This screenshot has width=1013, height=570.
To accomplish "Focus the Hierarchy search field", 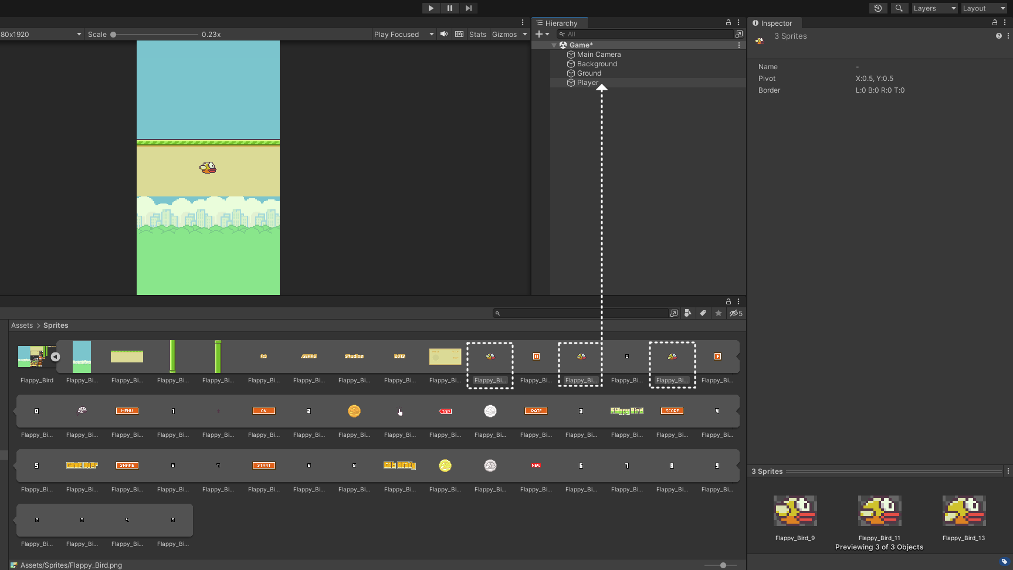I will tap(645, 34).
